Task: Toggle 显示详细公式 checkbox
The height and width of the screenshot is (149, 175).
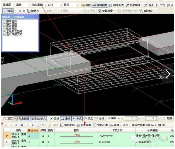Action: (4, 34)
